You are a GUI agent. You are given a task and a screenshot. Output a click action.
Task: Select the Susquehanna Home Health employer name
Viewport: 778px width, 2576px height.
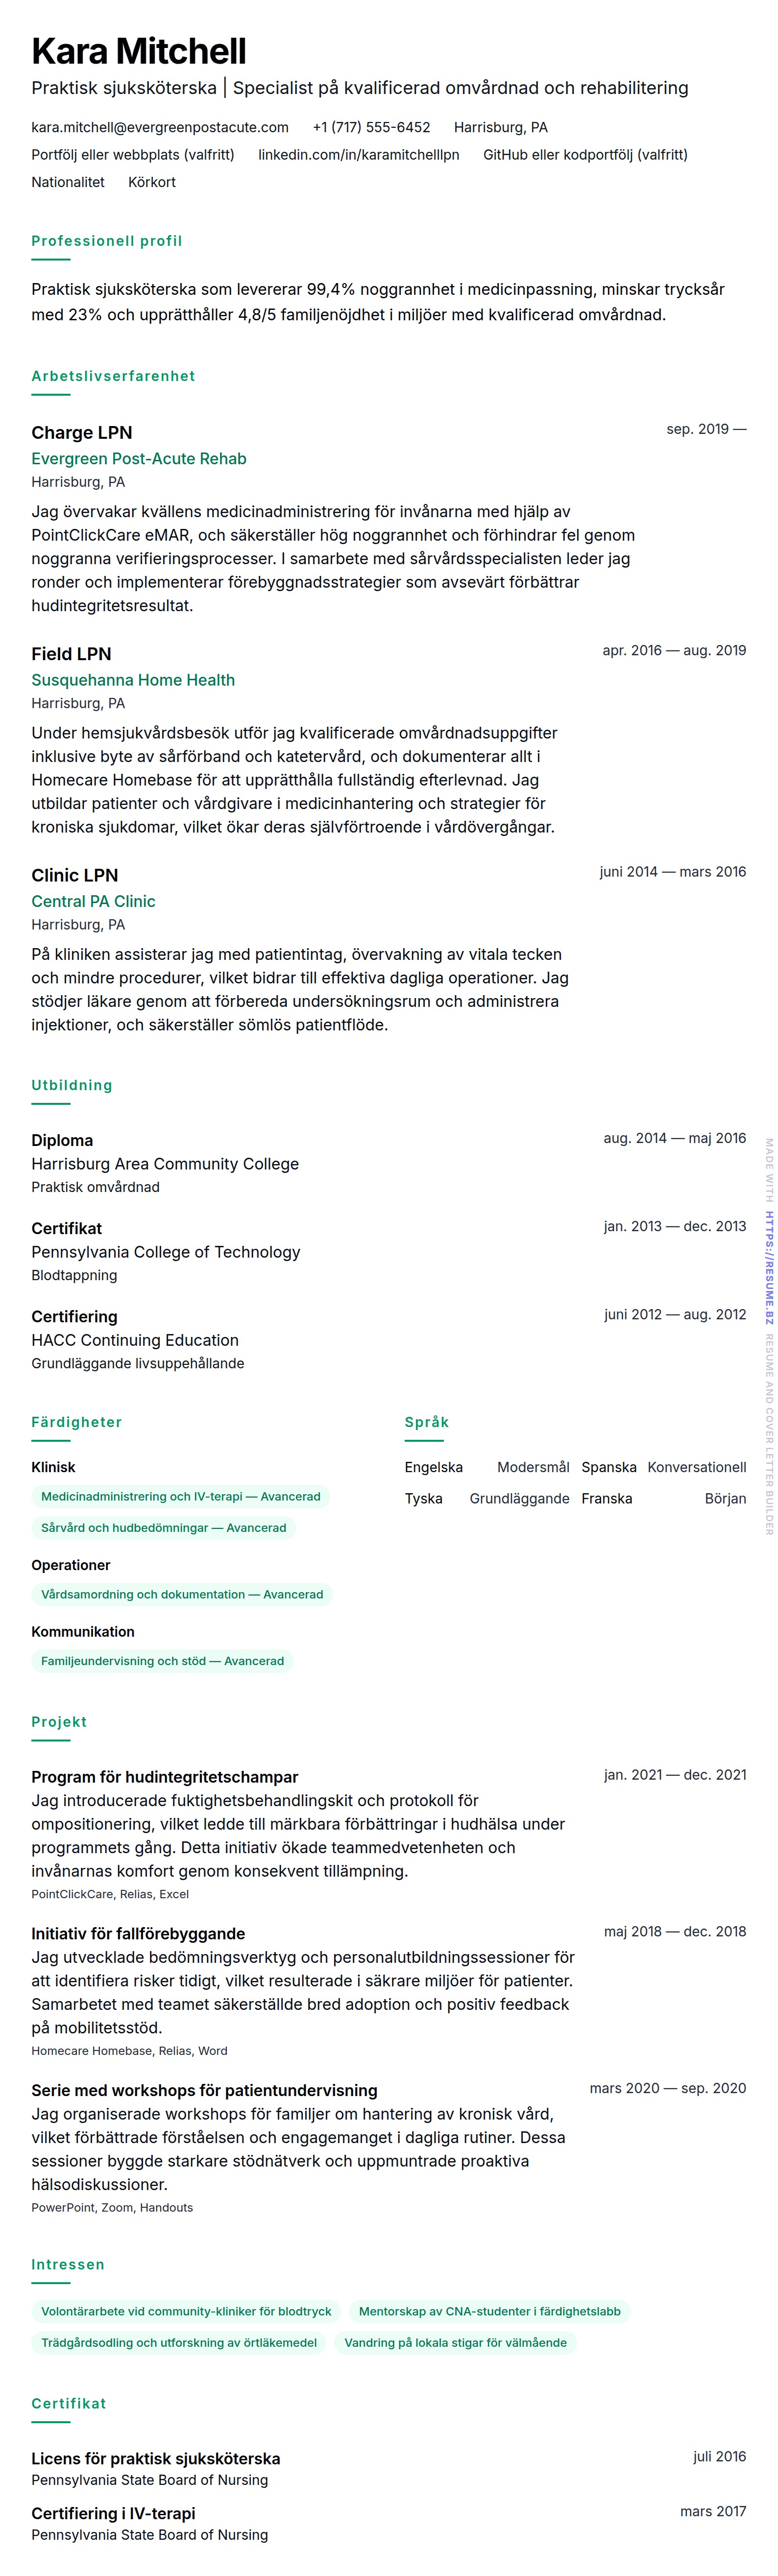133,680
